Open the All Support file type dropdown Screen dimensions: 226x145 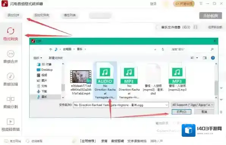click(x=193, y=105)
